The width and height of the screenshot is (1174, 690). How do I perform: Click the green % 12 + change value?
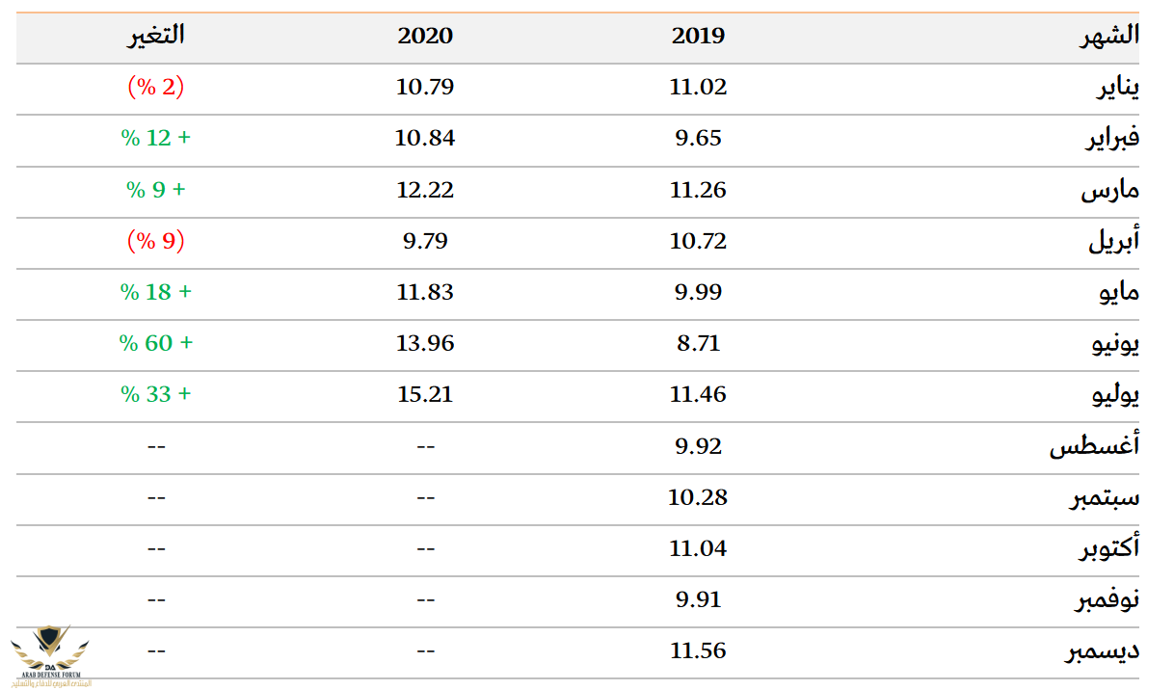tap(155, 139)
